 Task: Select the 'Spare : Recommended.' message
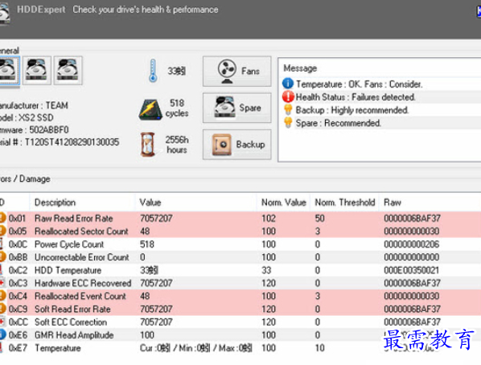pyautogui.click(x=338, y=123)
